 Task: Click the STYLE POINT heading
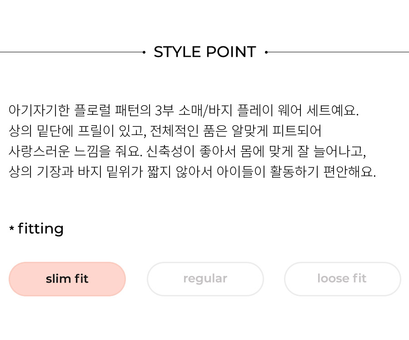click(205, 52)
